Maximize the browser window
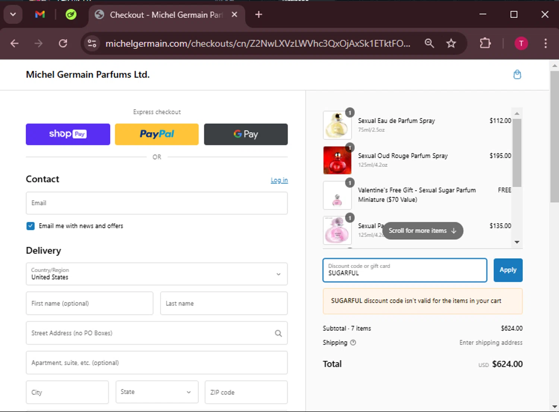The height and width of the screenshot is (412, 559). coord(514,15)
